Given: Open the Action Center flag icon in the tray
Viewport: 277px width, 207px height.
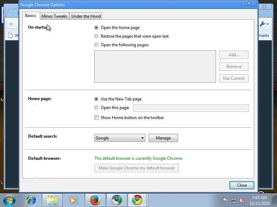Looking at the screenshot, I should tap(225, 200).
